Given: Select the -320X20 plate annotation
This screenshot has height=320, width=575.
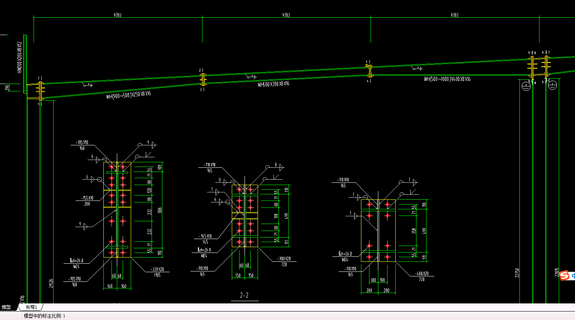Looking at the screenshot, I should (x=157, y=269).
